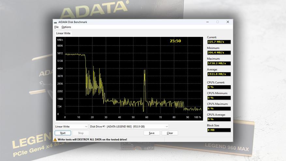The width and height of the screenshot is (286, 161).
Task: Click the CPU% Average 0 % value
Action: tap(219, 119)
